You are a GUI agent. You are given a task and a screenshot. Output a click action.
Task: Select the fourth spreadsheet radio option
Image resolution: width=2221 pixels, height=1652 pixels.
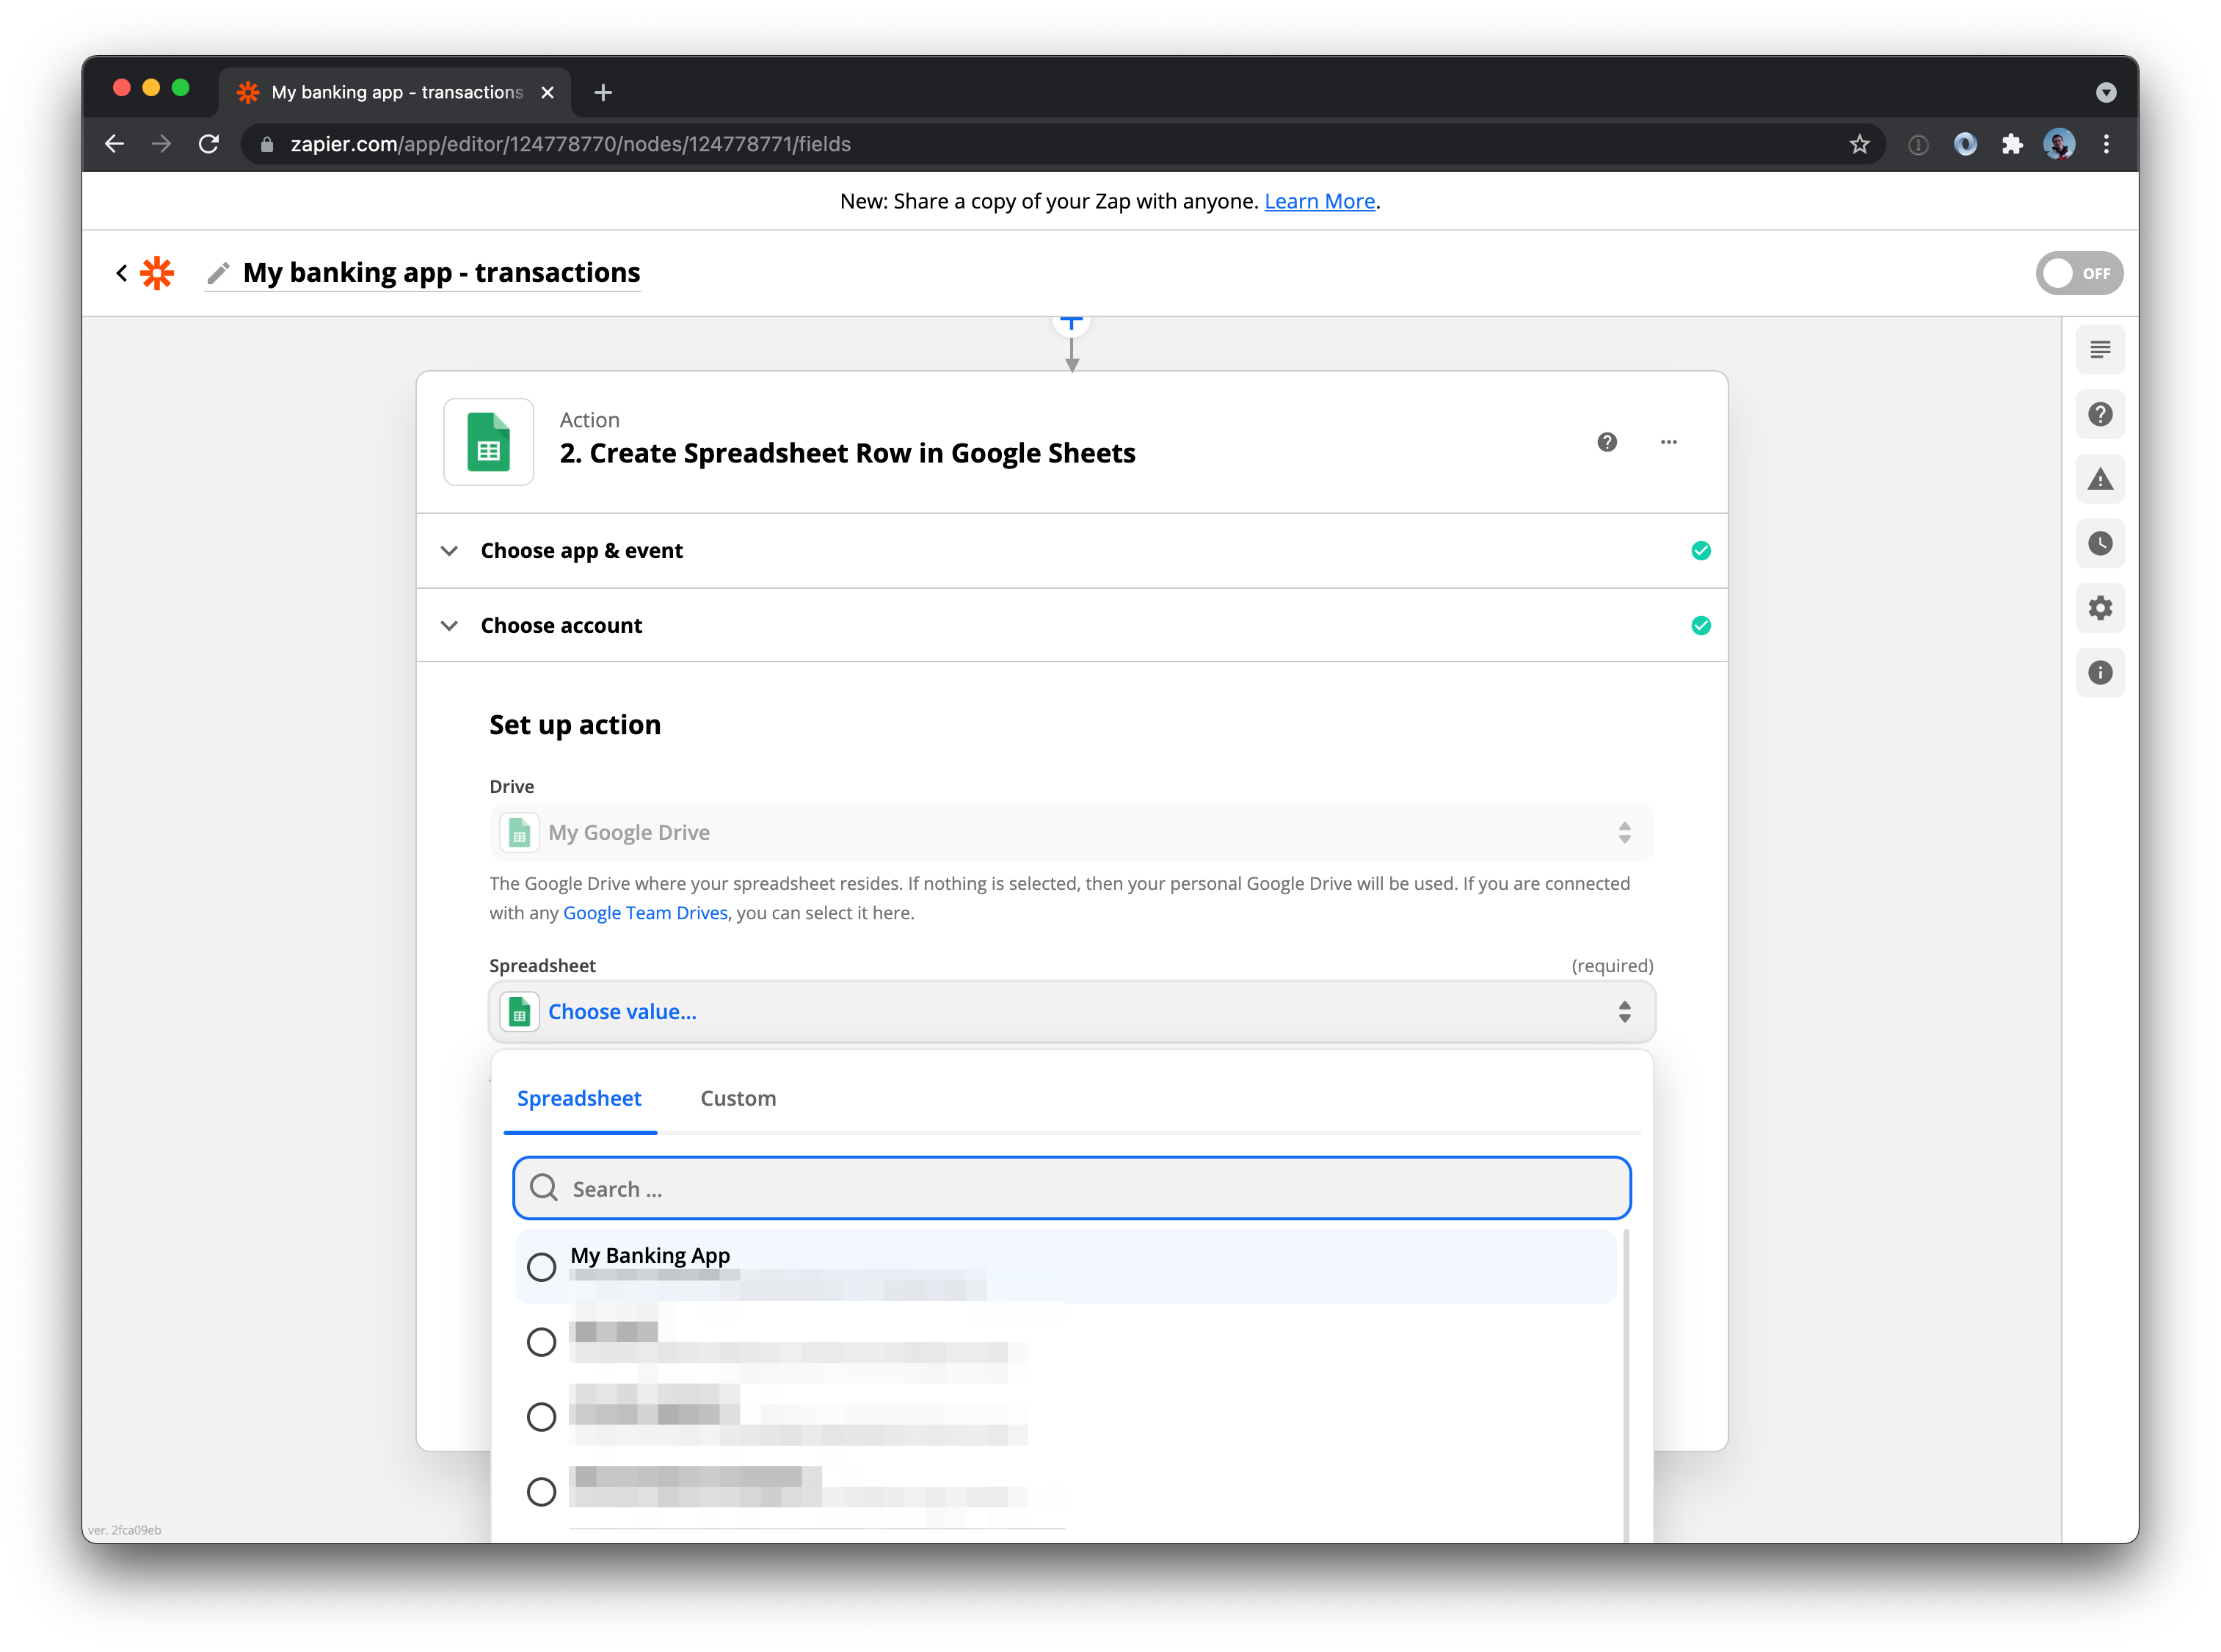coord(541,1492)
